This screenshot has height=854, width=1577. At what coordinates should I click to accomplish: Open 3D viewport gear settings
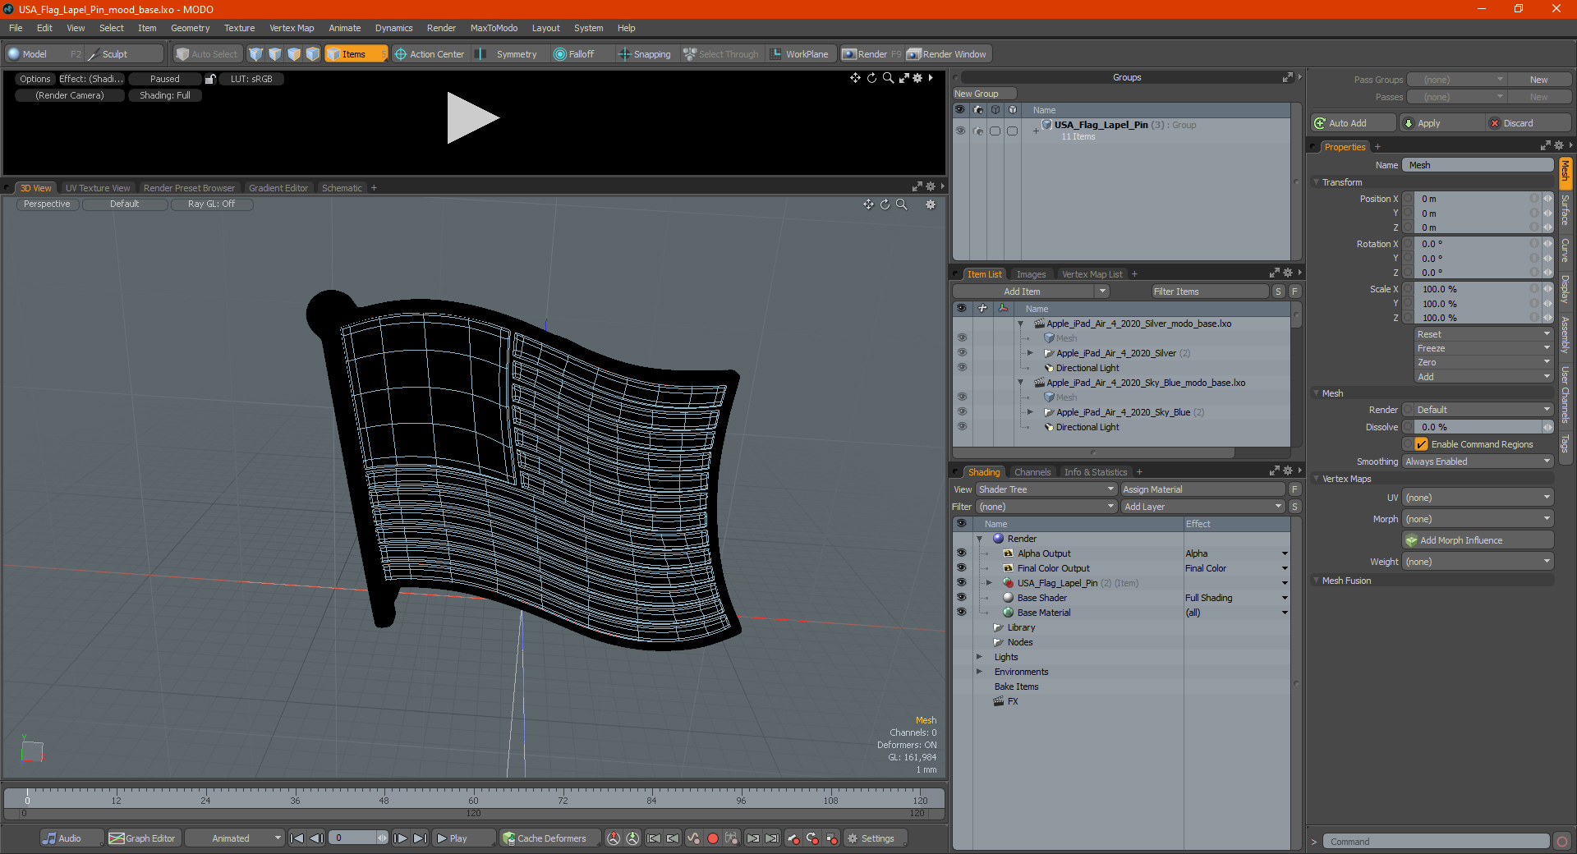(x=931, y=204)
